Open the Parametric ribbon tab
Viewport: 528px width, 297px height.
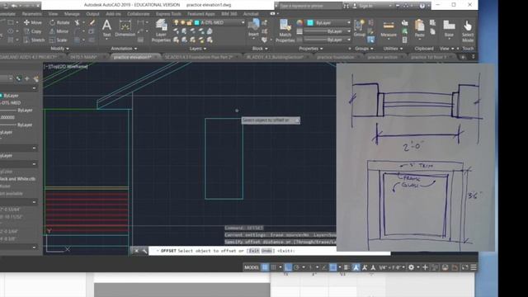(x=31, y=14)
